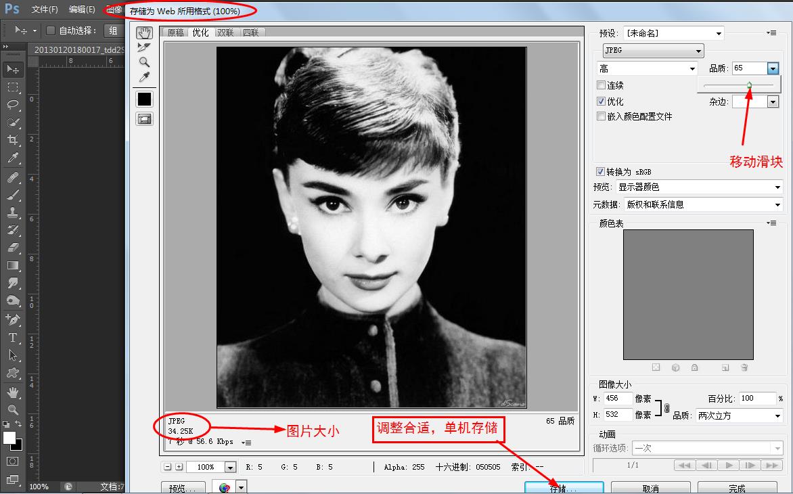Open the 文件(F) menu
Screen dimensions: 793x494
(45, 9)
